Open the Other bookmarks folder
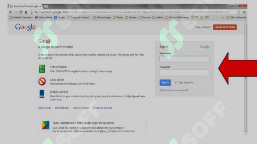The image size is (257, 144). (236, 17)
